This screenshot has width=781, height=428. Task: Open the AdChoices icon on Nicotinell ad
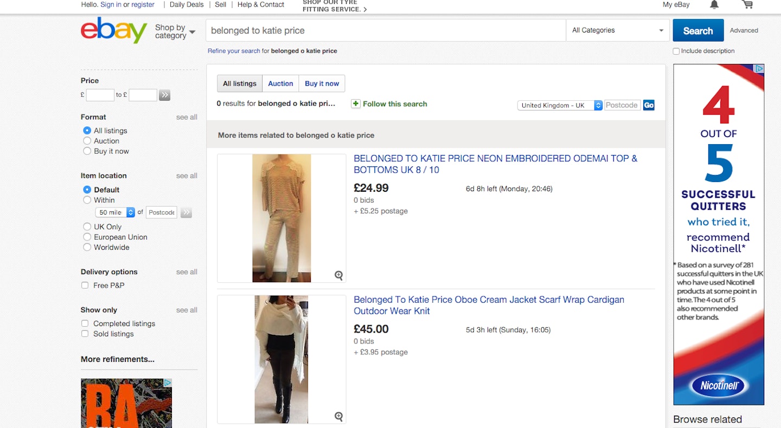[x=759, y=69]
